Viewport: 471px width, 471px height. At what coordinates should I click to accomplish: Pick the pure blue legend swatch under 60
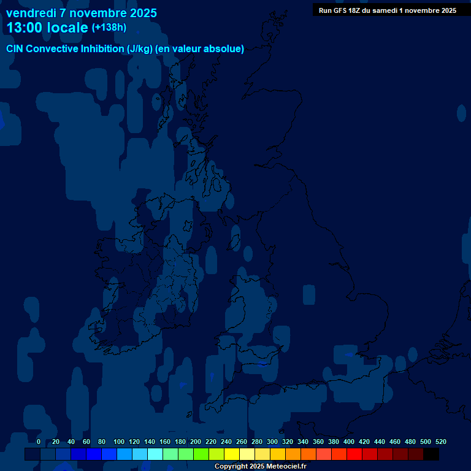pos(94,454)
